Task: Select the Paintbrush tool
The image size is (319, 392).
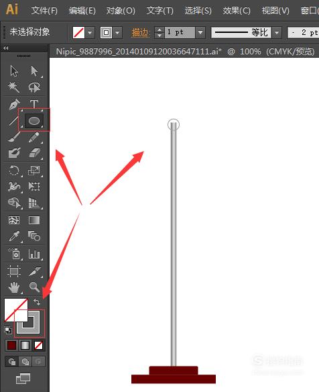Action: pos(14,137)
